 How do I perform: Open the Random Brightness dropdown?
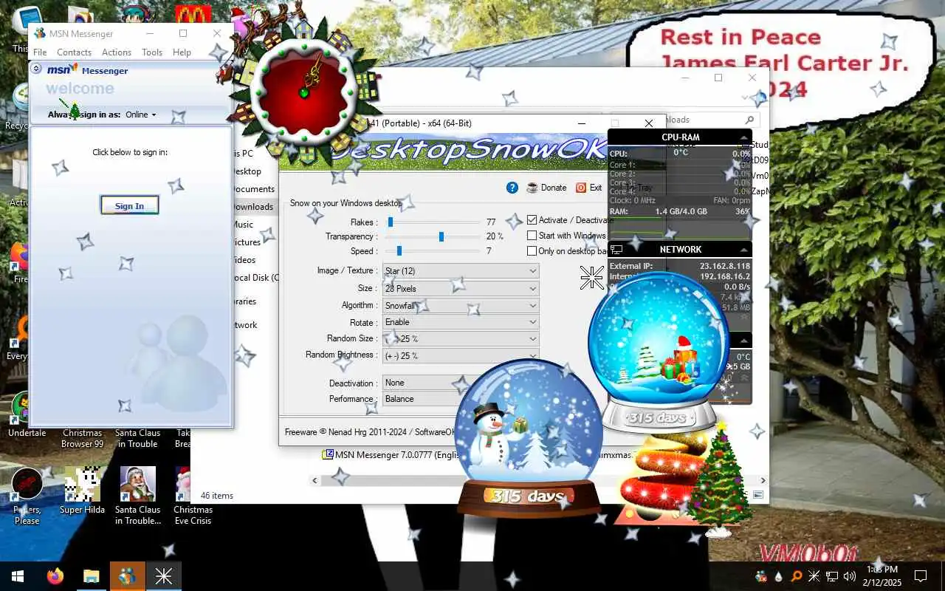[461, 355]
